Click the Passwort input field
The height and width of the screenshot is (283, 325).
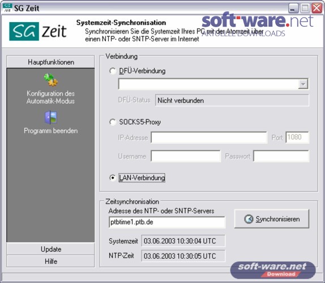click(x=281, y=156)
